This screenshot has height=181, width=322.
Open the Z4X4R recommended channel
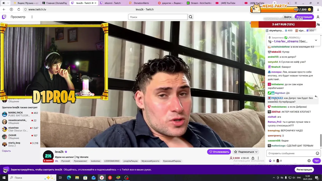20,137
